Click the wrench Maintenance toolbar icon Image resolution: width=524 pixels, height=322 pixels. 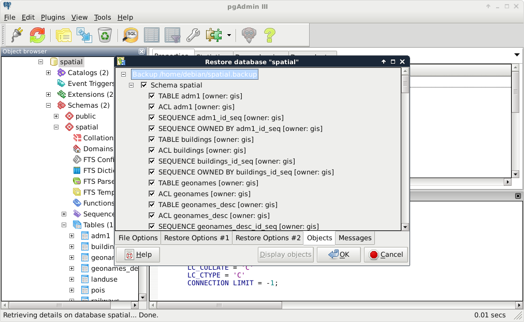tap(193, 35)
